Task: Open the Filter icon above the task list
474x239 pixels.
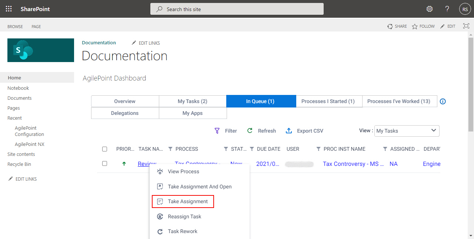Action: (217, 130)
